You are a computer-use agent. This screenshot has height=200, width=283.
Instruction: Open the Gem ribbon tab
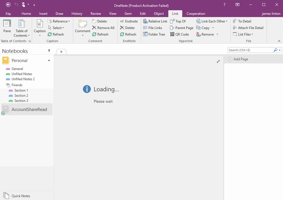coord(128,13)
